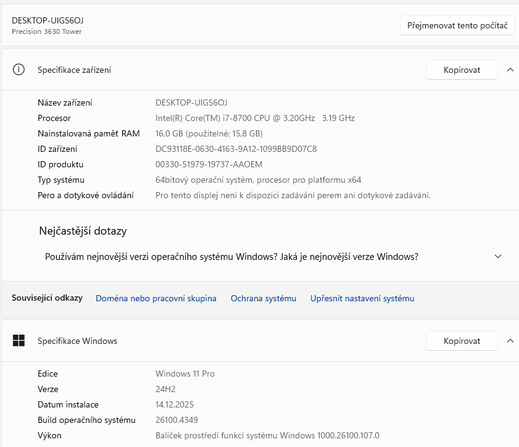Copy device specs with Kopírovat button
This screenshot has width=519, height=447.
pos(462,70)
